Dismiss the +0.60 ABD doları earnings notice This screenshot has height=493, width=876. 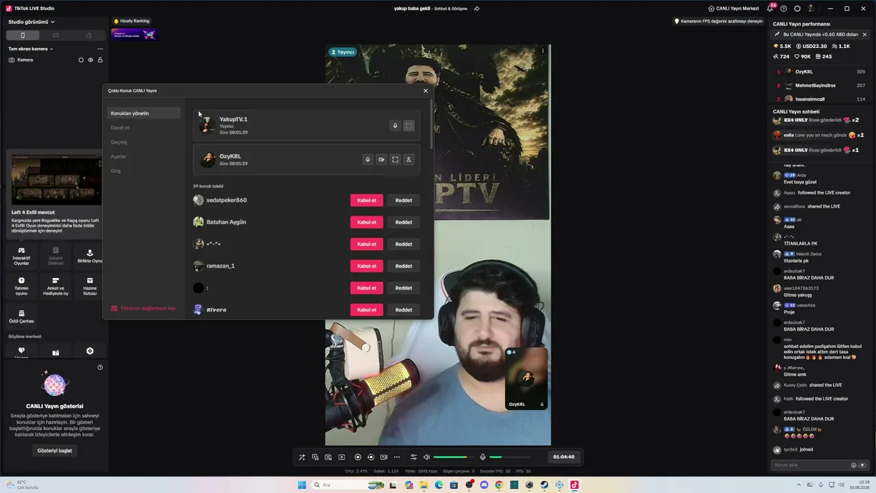(x=864, y=34)
